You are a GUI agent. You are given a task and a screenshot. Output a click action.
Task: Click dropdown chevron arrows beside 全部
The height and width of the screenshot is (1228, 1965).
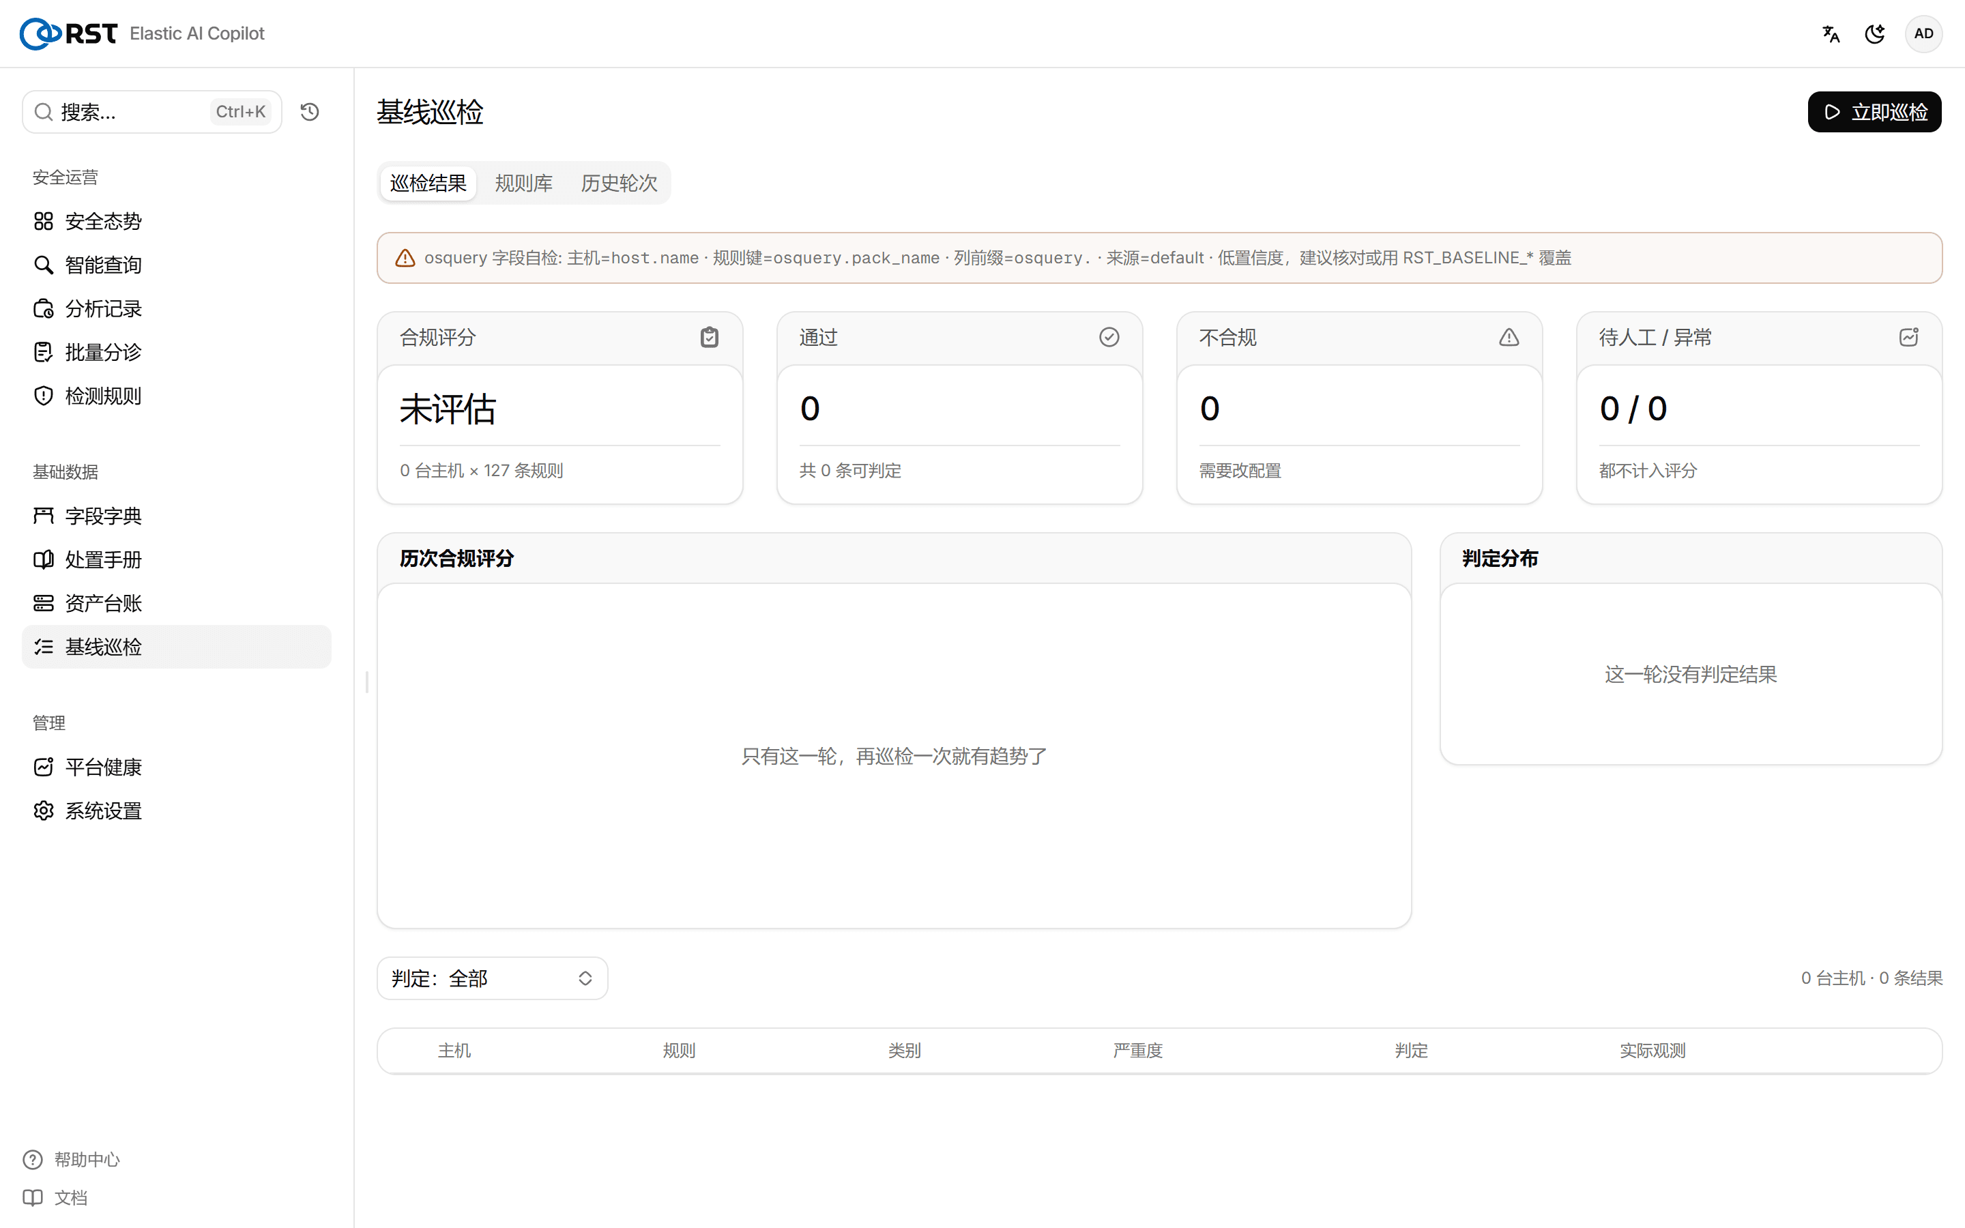point(585,978)
